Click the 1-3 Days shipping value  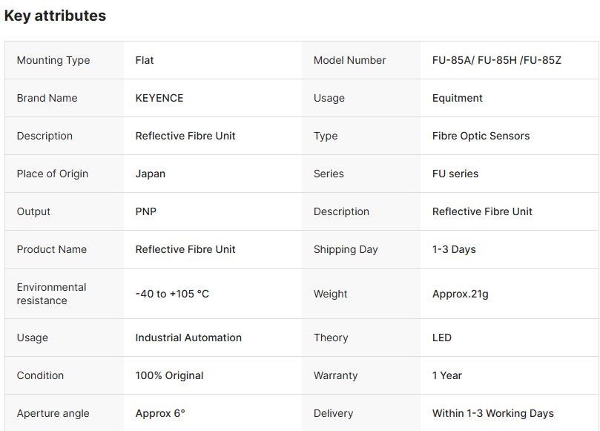(454, 249)
